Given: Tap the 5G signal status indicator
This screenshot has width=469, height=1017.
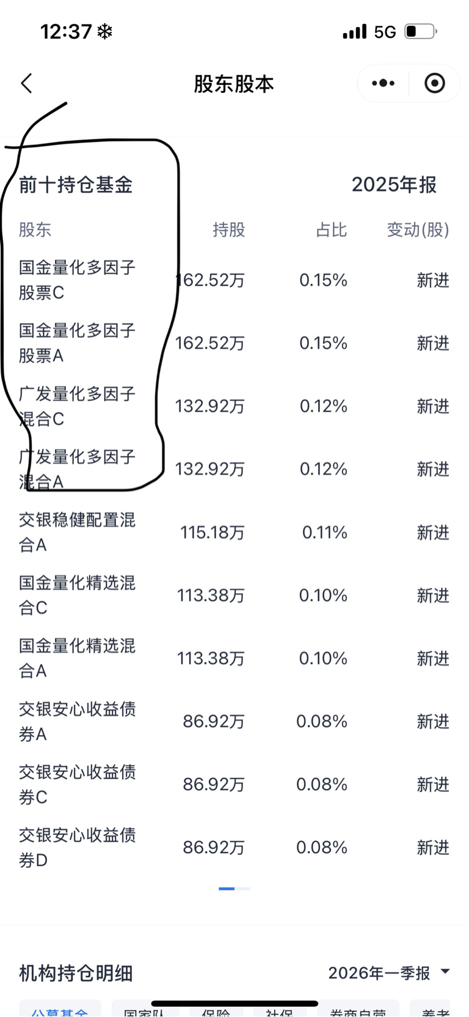Looking at the screenshot, I should (x=385, y=32).
